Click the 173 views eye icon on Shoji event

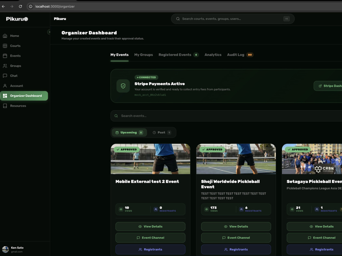click(207, 209)
